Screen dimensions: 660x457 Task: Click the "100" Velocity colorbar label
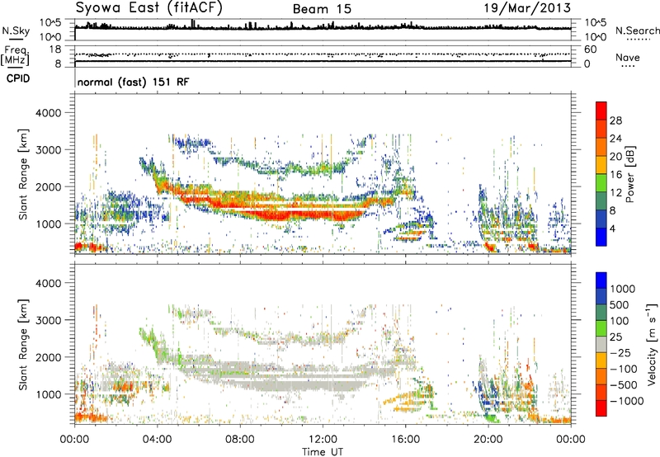[x=620, y=321]
